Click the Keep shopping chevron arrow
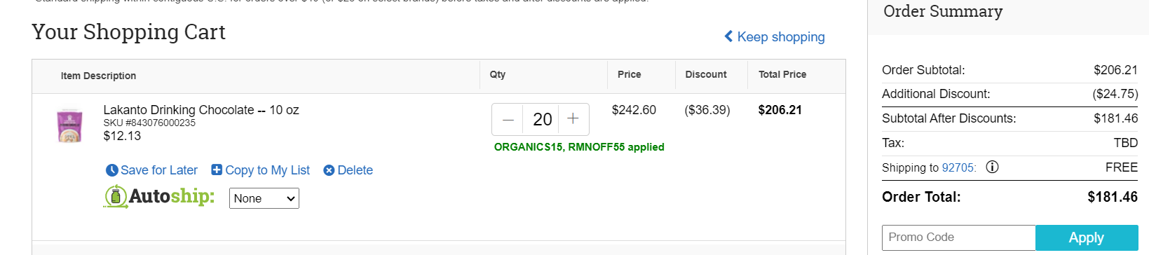 (x=729, y=36)
